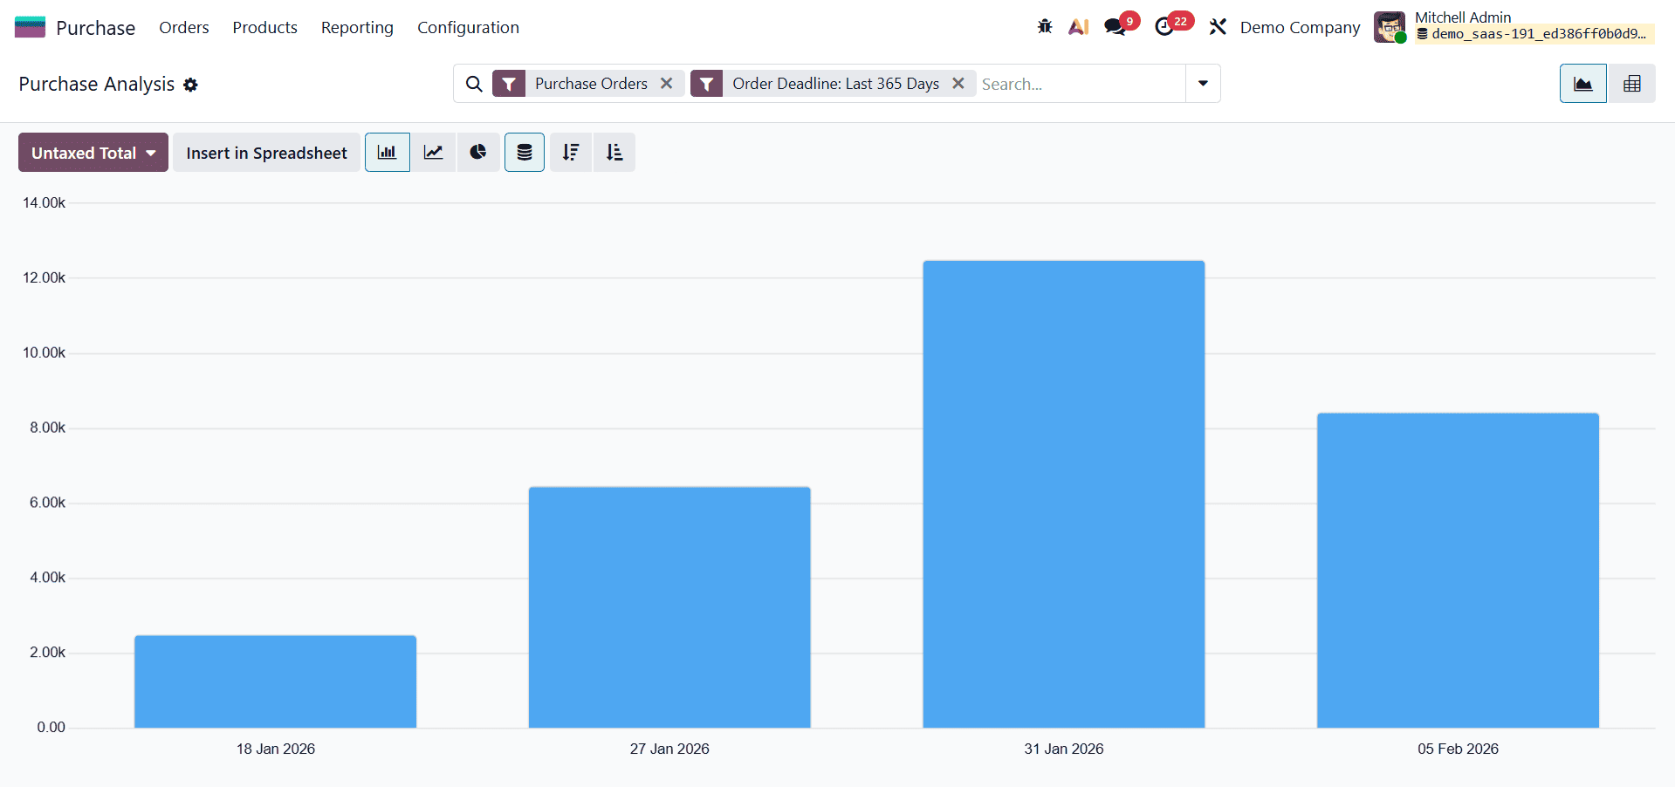Open the debug/bug icon in top bar
Image resolution: width=1675 pixels, height=787 pixels.
tap(1045, 26)
